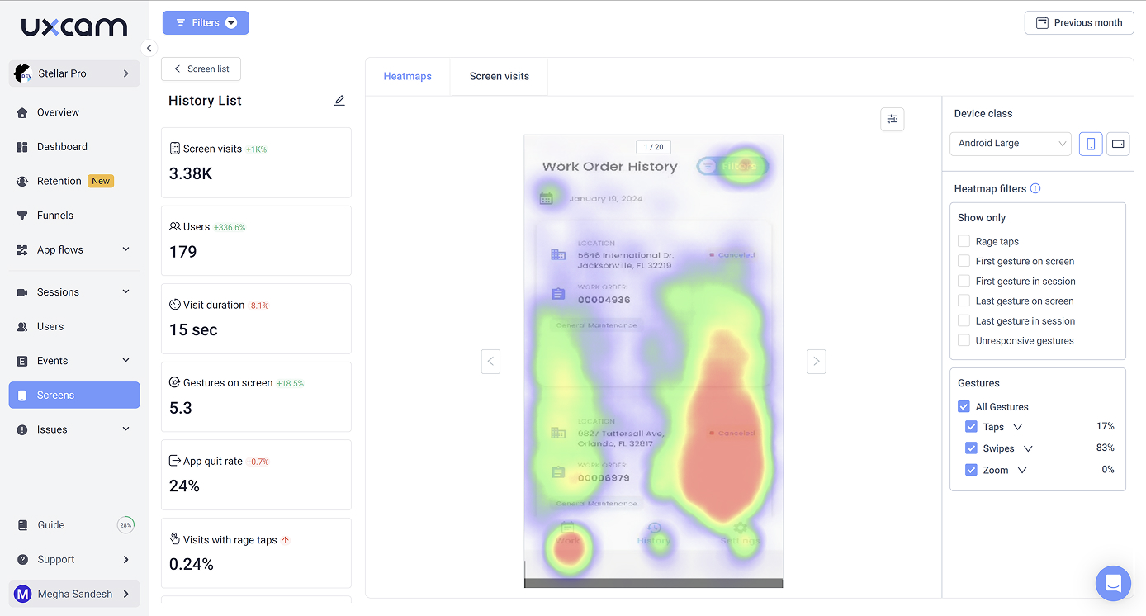Open the Android Large device class dropdown
Image resolution: width=1146 pixels, height=616 pixels.
pos(1010,144)
